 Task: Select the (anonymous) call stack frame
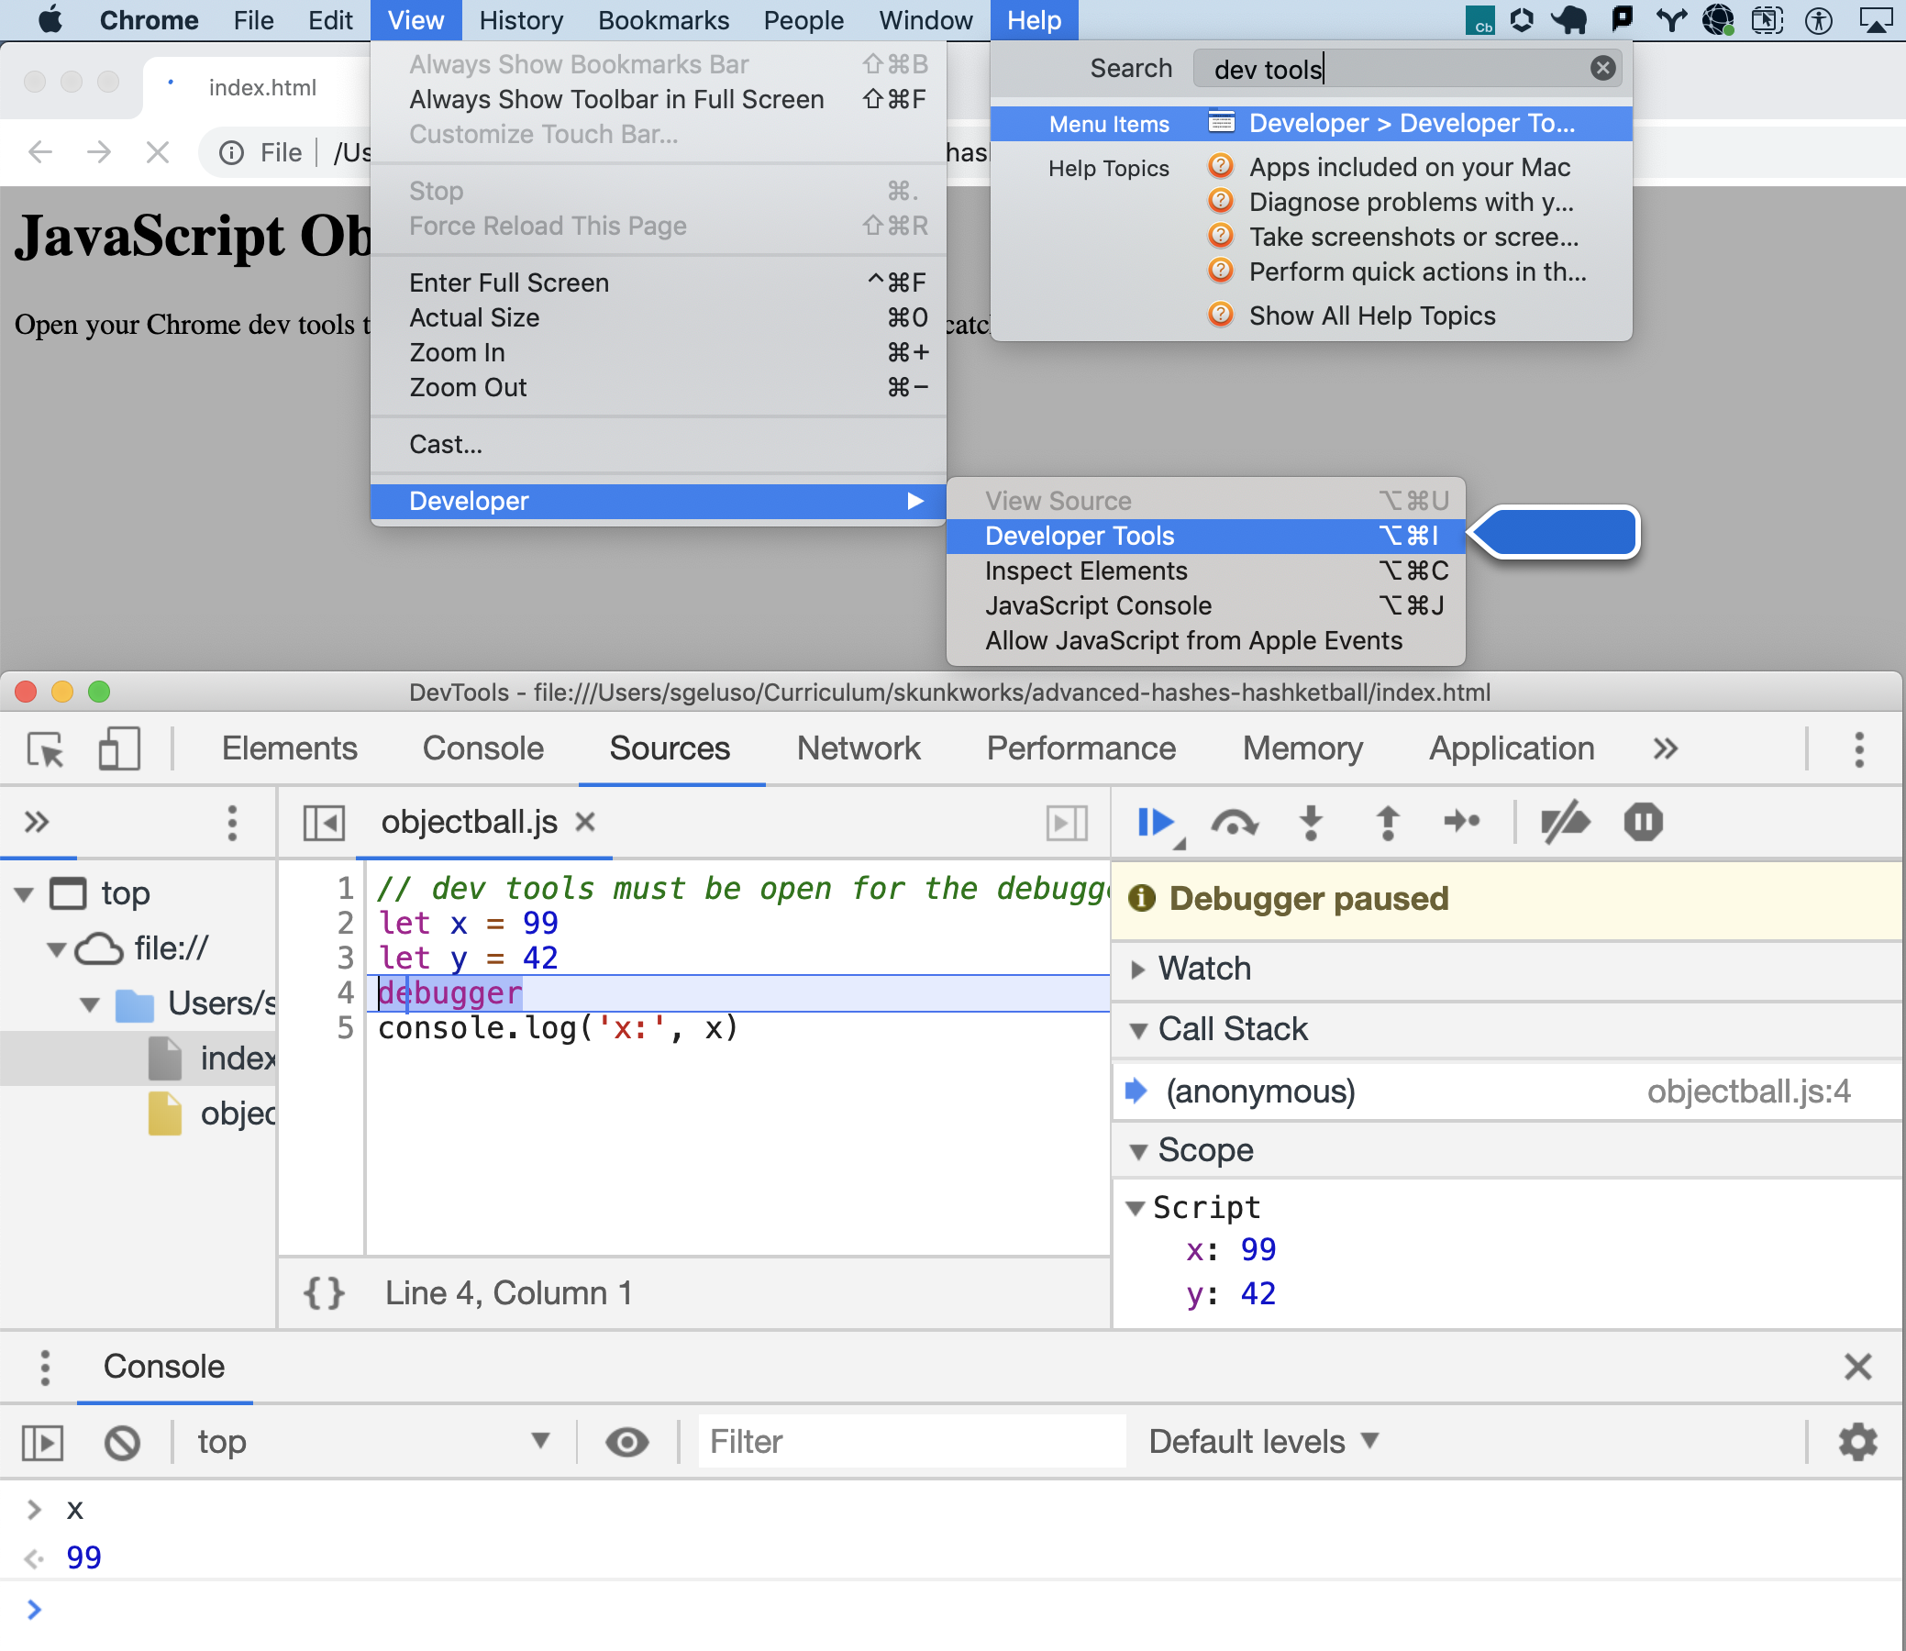1507,1091
